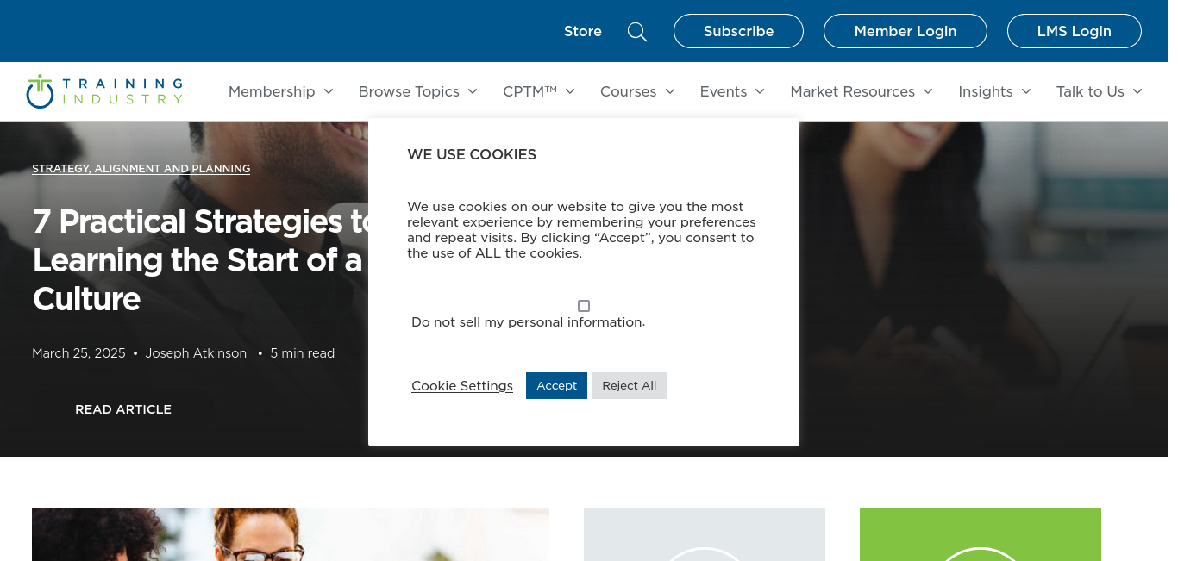Image resolution: width=1178 pixels, height=561 pixels.
Task: Follow the Strategy, Alignment and Planning category link
Action: click(x=141, y=169)
